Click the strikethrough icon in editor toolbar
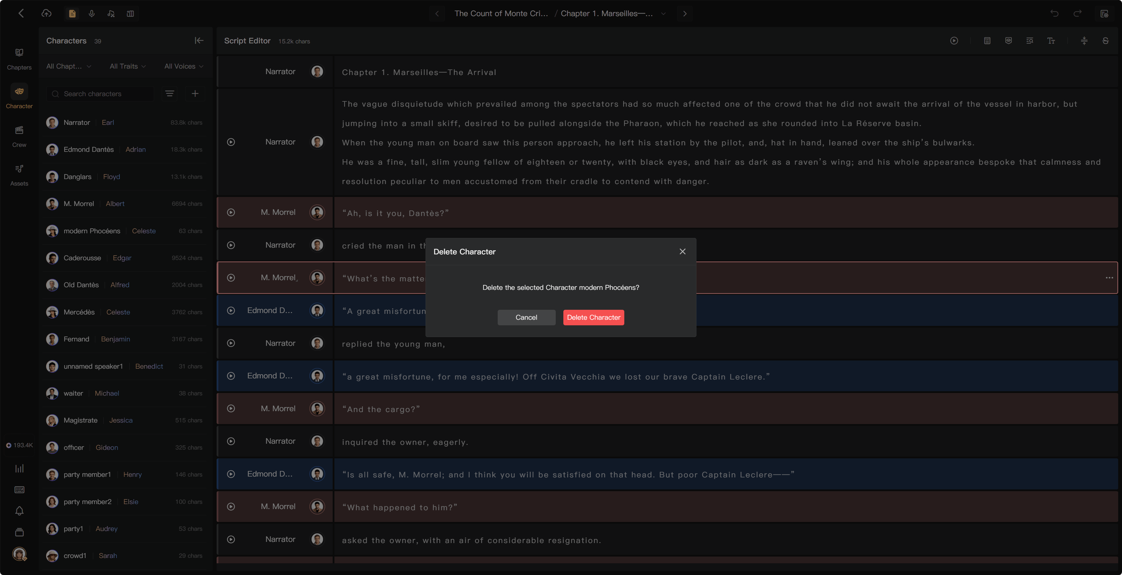This screenshot has width=1122, height=575. coord(1106,40)
